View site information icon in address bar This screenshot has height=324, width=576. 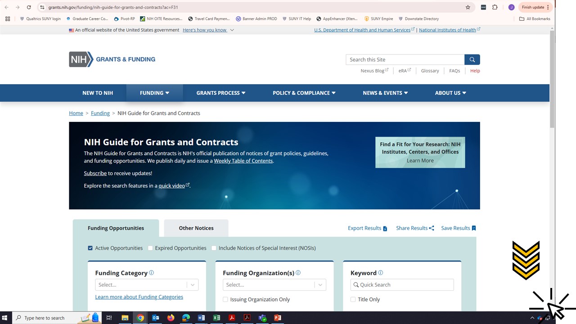point(42,7)
